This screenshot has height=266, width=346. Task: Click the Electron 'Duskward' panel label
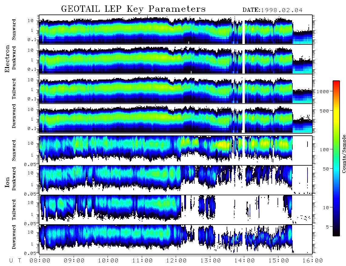tap(14, 58)
